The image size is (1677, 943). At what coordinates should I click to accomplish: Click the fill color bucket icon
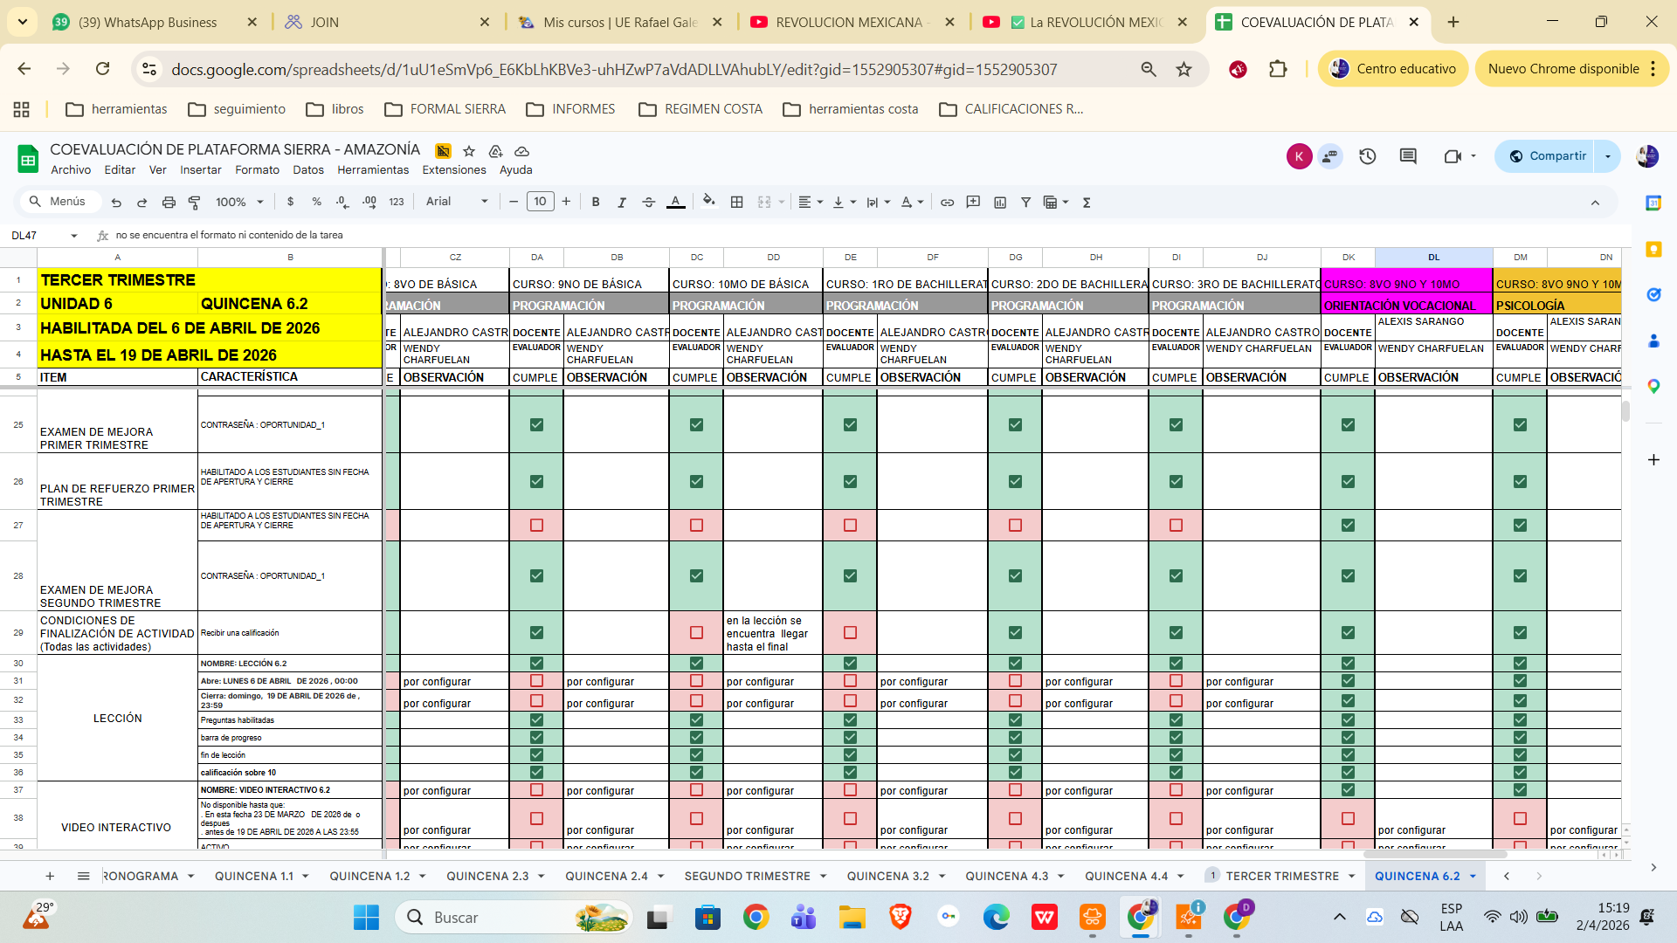click(x=708, y=202)
